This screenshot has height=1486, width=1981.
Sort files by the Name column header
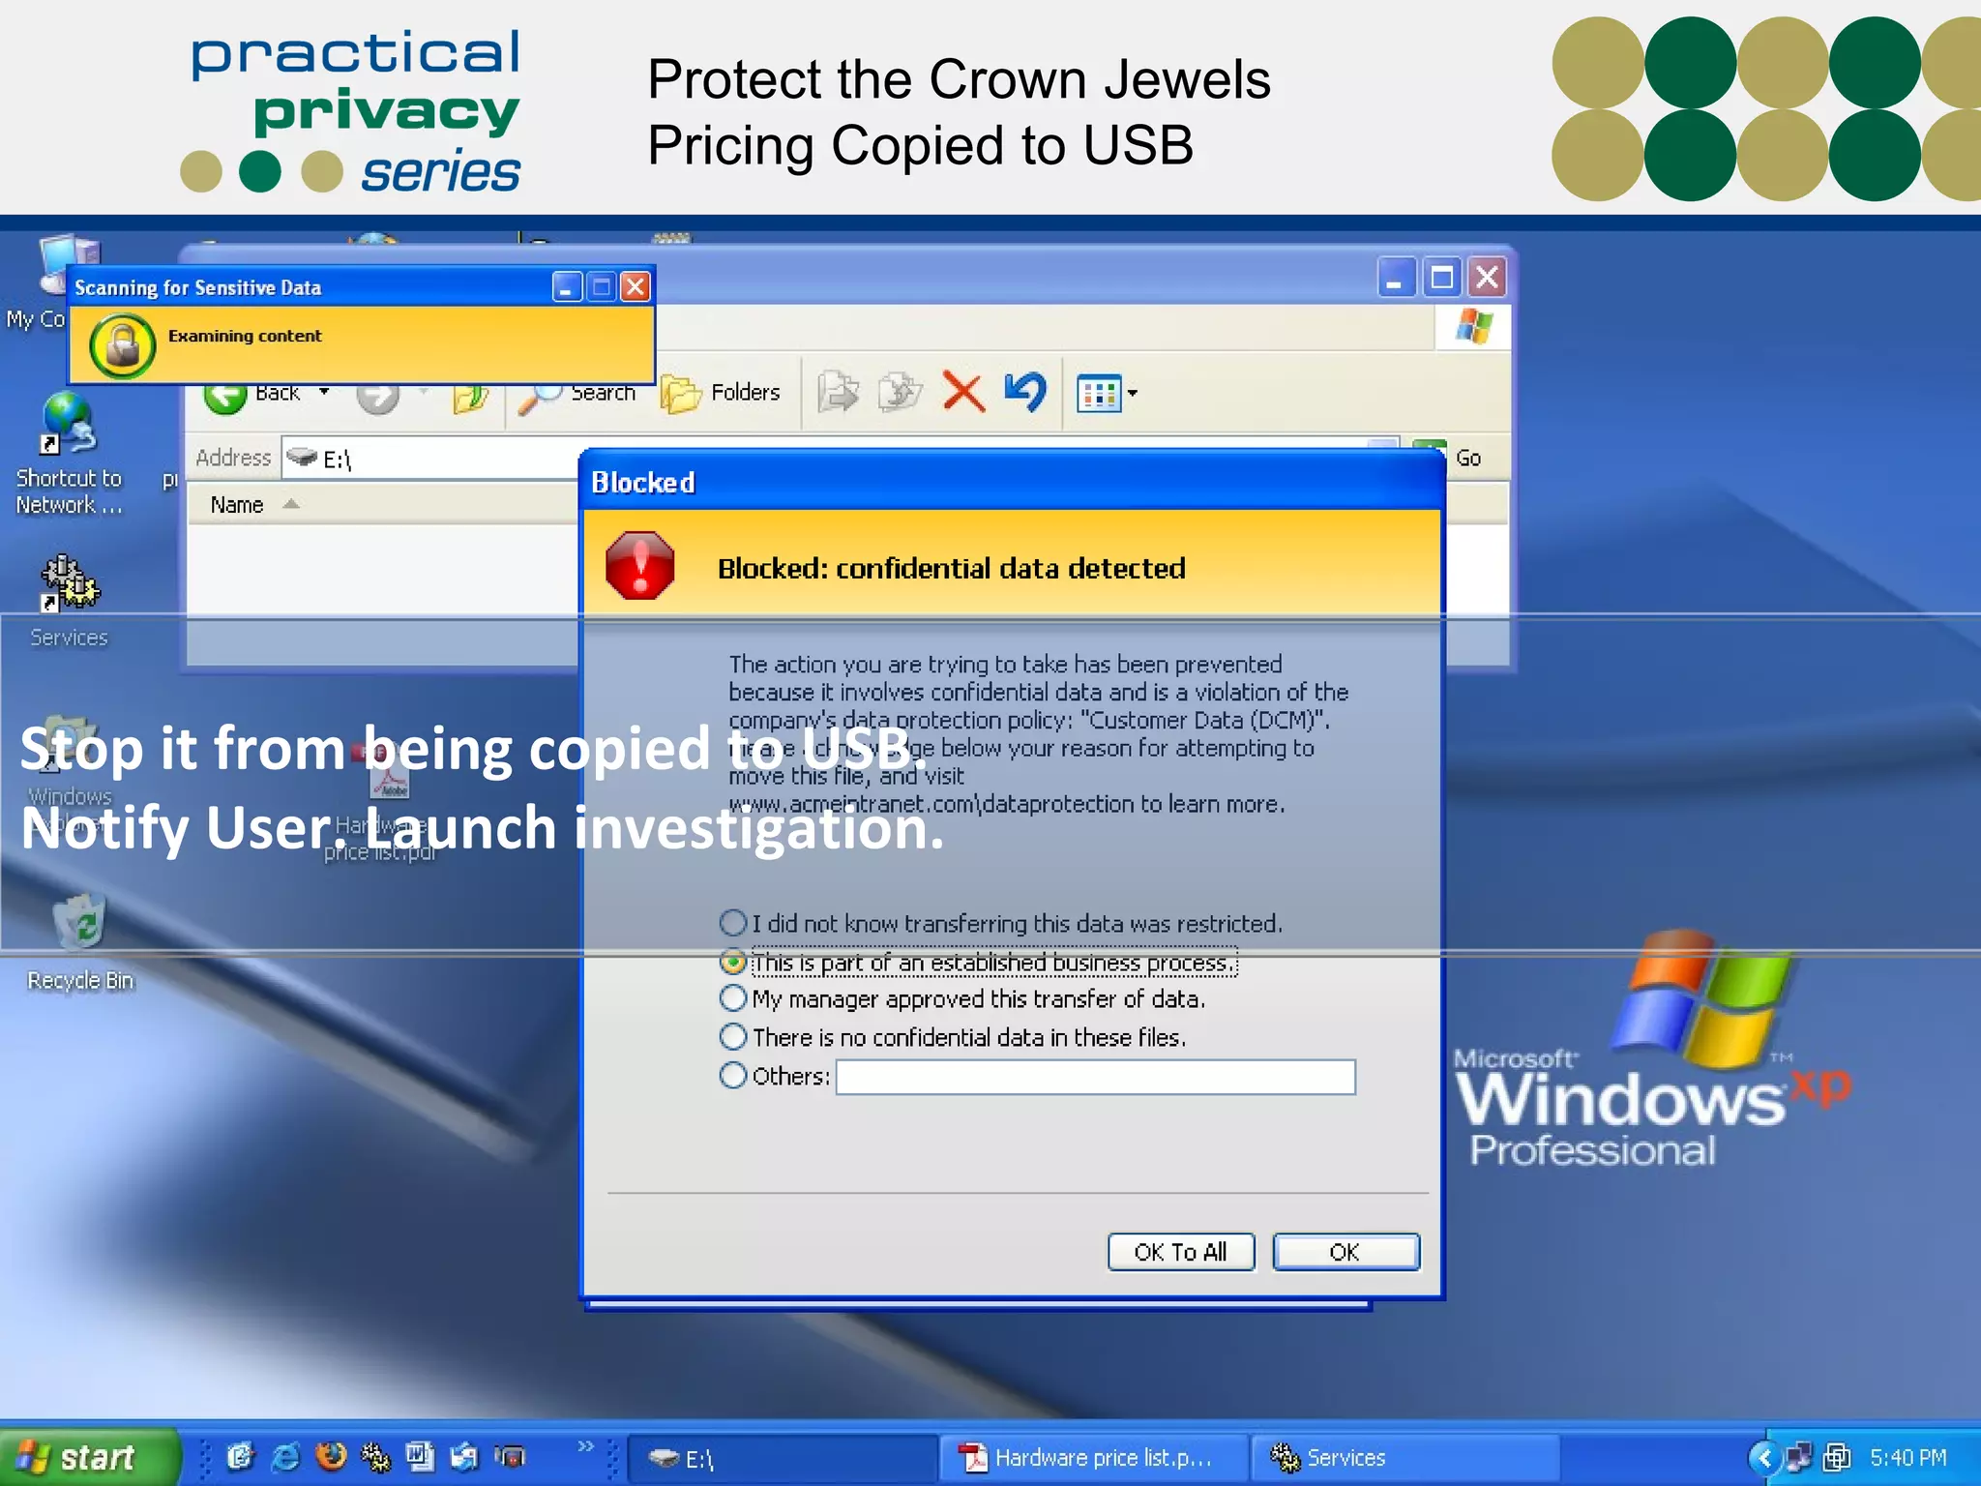pyautogui.click(x=237, y=505)
